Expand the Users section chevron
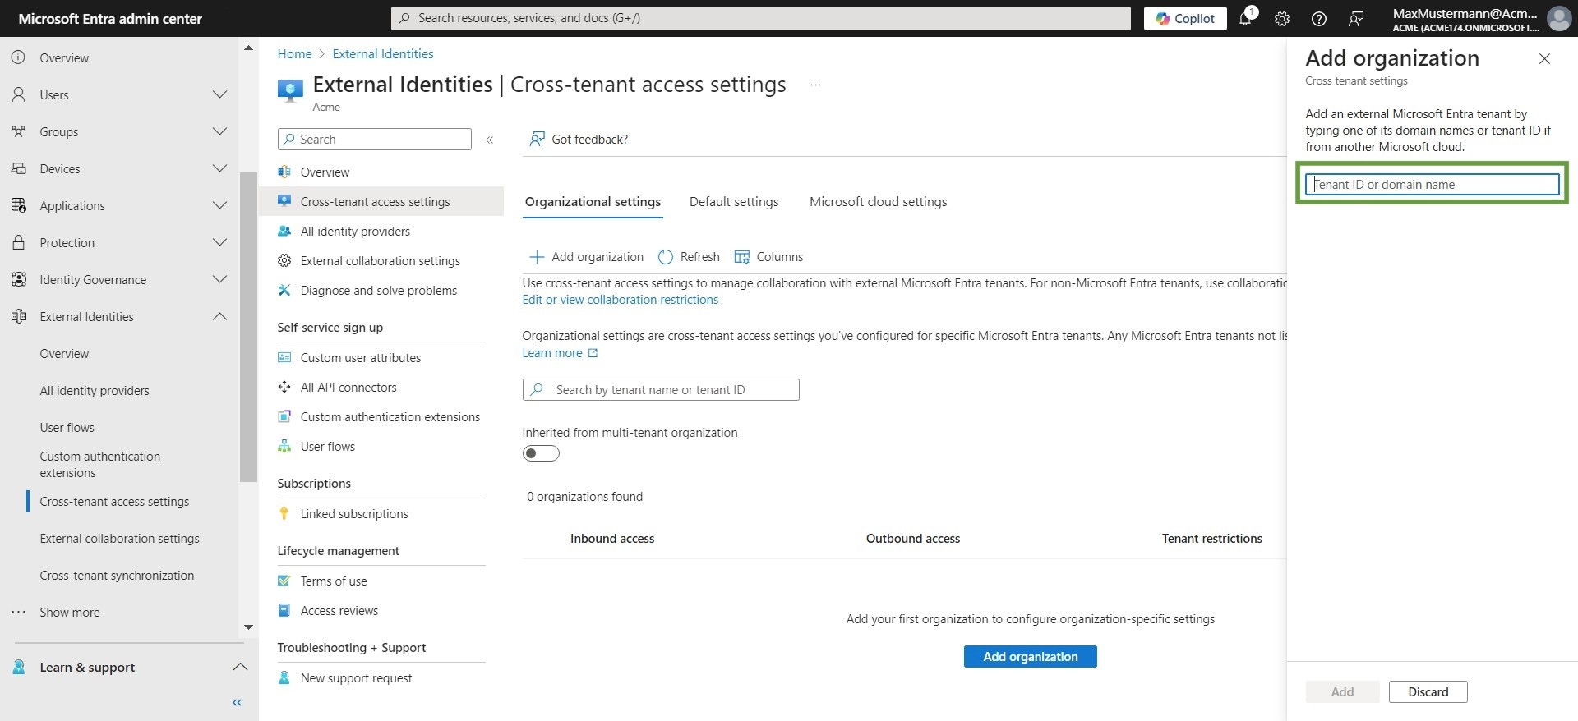 coord(219,94)
